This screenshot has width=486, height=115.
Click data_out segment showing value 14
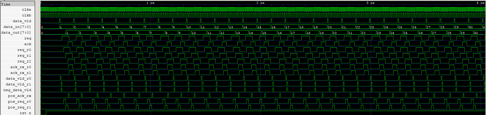pos(255,32)
